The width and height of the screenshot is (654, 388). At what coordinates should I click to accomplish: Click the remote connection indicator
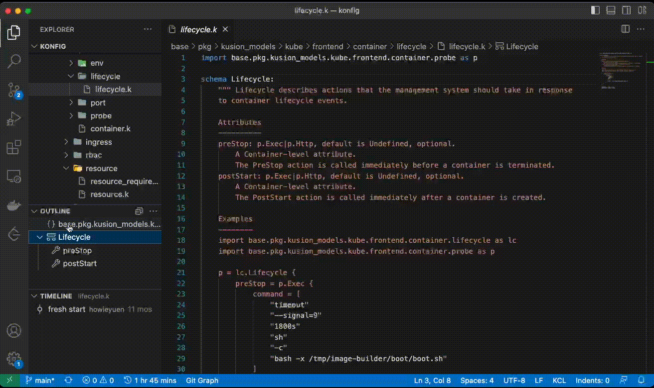[9, 380]
